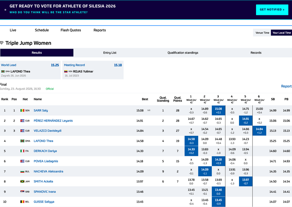This screenshot has width=292, height=207.
Task: Switch to Qualification standings tab
Action: 183,53
